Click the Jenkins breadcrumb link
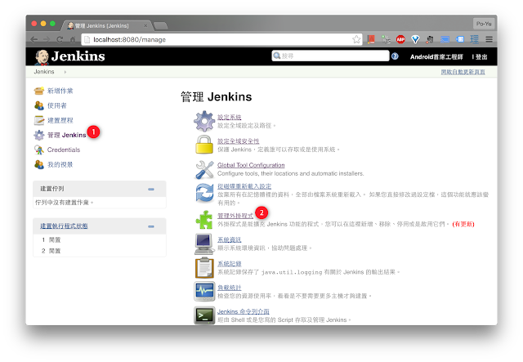523x362 pixels. 44,72
